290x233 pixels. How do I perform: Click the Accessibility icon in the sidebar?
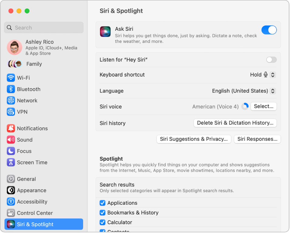pos(10,202)
